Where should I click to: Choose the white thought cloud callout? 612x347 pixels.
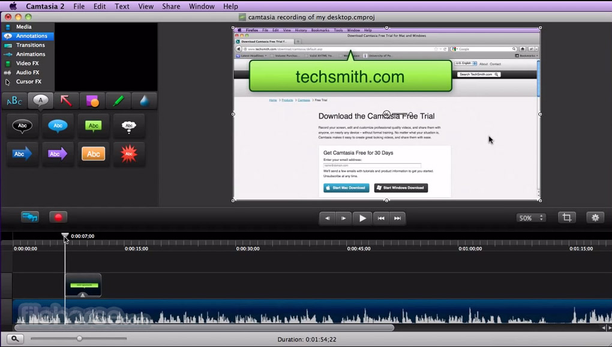tap(129, 125)
